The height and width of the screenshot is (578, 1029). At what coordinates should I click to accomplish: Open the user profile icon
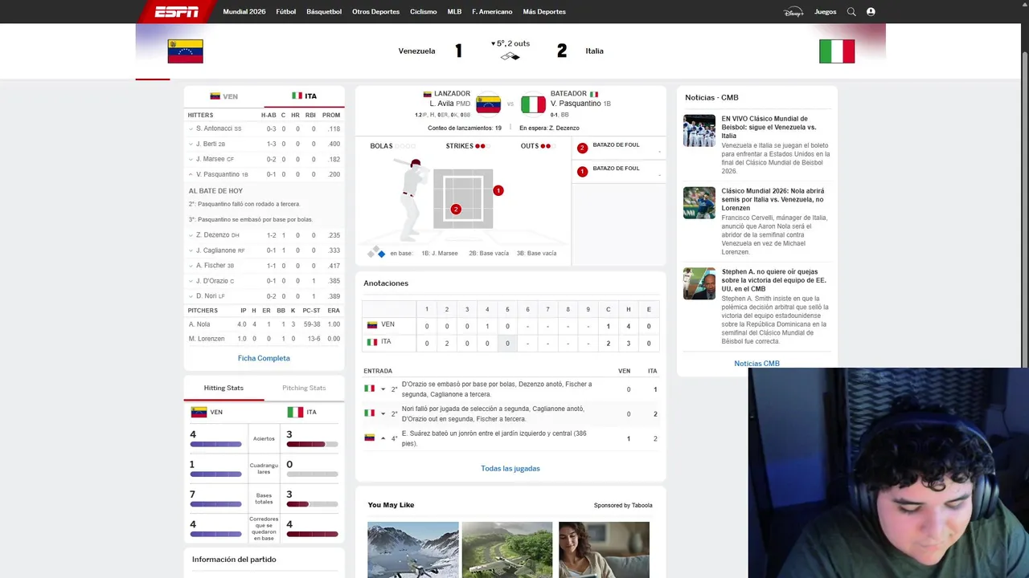point(871,12)
